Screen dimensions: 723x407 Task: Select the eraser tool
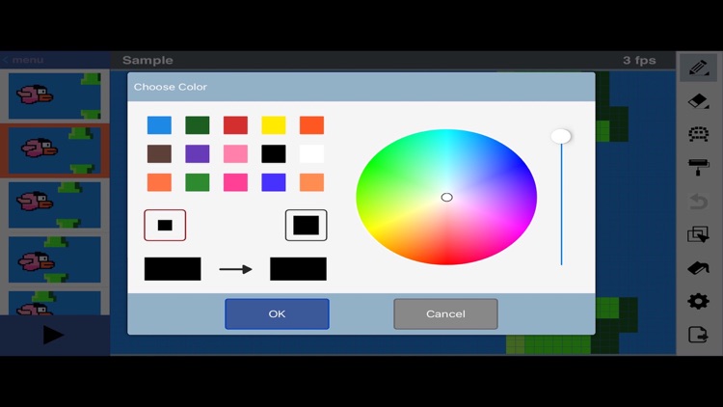coord(698,101)
